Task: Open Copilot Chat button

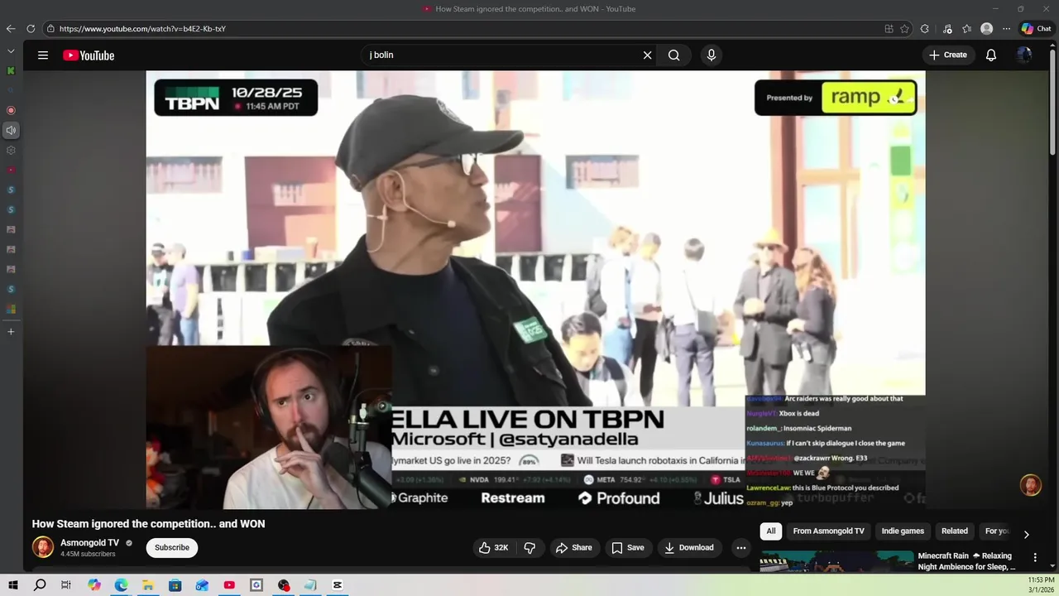Action: [x=1036, y=29]
